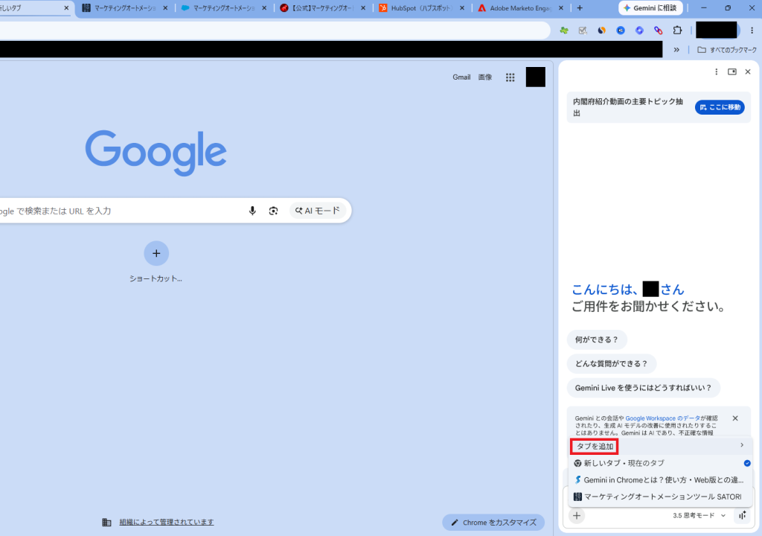Click the Gemini に相談 button
The width and height of the screenshot is (762, 536).
tap(650, 7)
